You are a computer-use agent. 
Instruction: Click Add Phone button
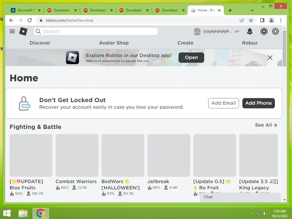pyautogui.click(x=258, y=103)
